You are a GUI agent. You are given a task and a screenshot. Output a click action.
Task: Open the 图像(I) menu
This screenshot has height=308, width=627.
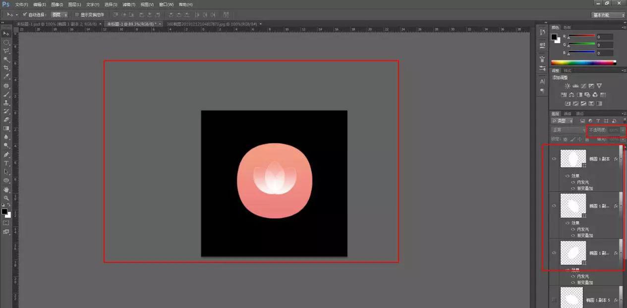click(x=57, y=4)
